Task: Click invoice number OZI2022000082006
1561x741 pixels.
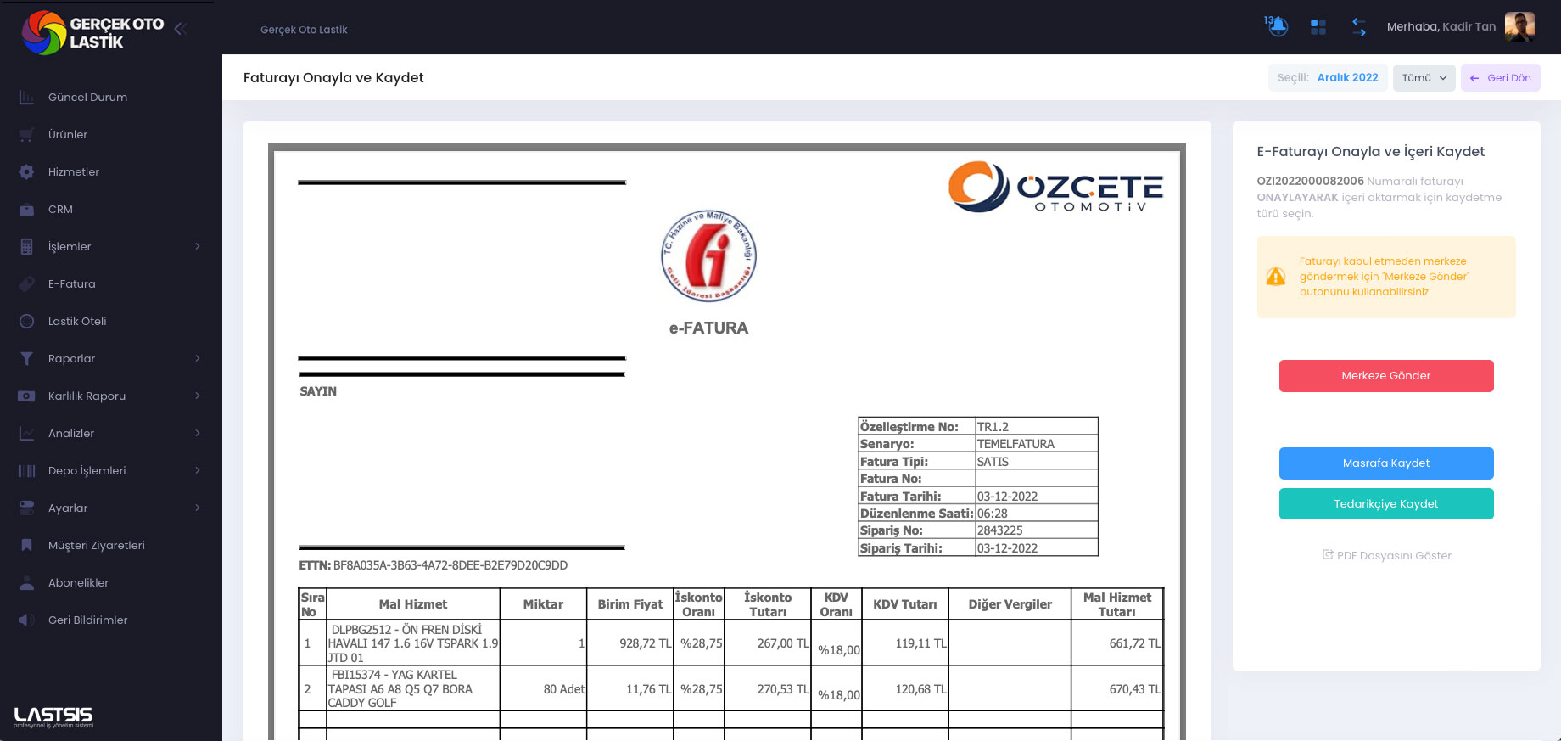Action: click(x=1310, y=182)
